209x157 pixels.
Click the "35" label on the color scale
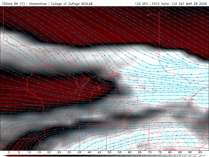pos(79,152)
